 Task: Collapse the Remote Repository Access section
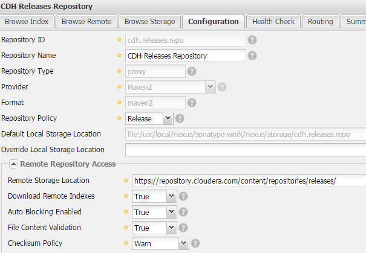(x=13, y=164)
